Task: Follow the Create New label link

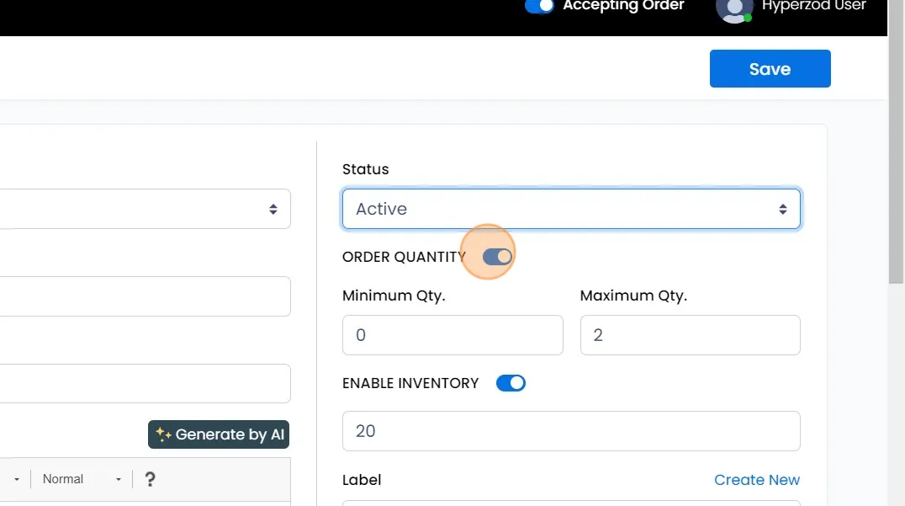Action: (x=756, y=480)
